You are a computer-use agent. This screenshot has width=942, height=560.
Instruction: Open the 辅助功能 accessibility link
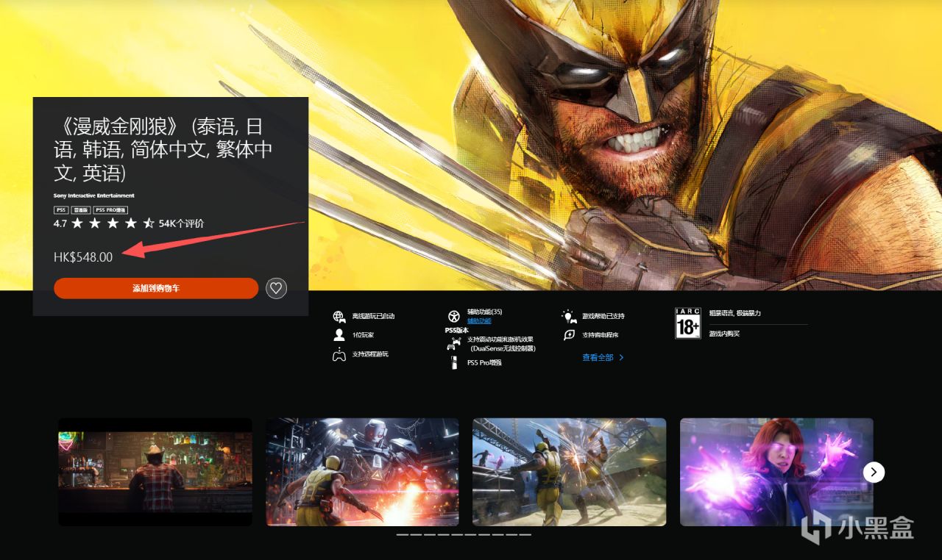pos(479,321)
